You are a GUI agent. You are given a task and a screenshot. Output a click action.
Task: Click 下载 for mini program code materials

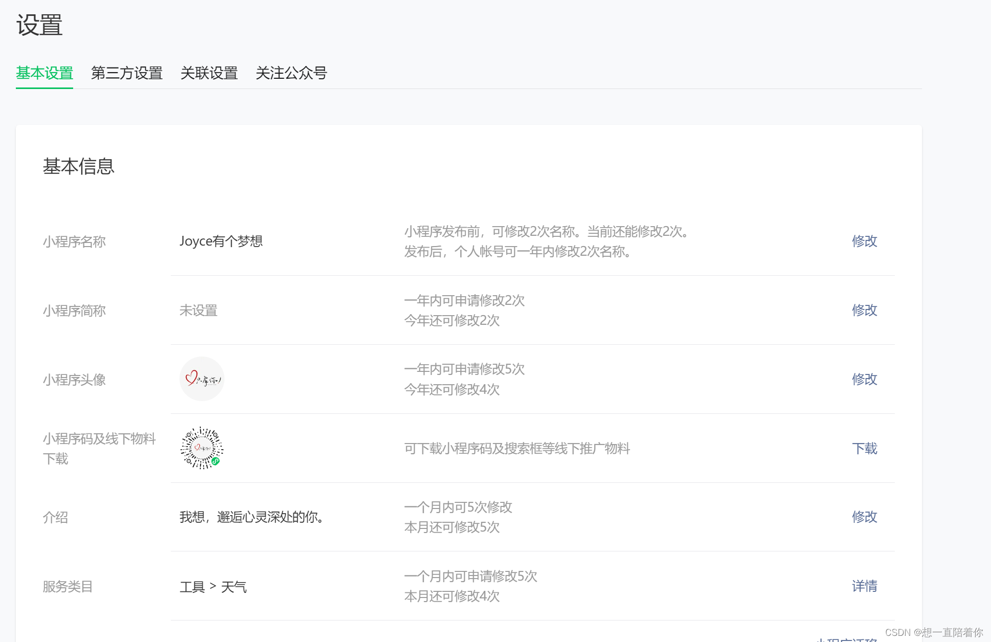point(864,449)
